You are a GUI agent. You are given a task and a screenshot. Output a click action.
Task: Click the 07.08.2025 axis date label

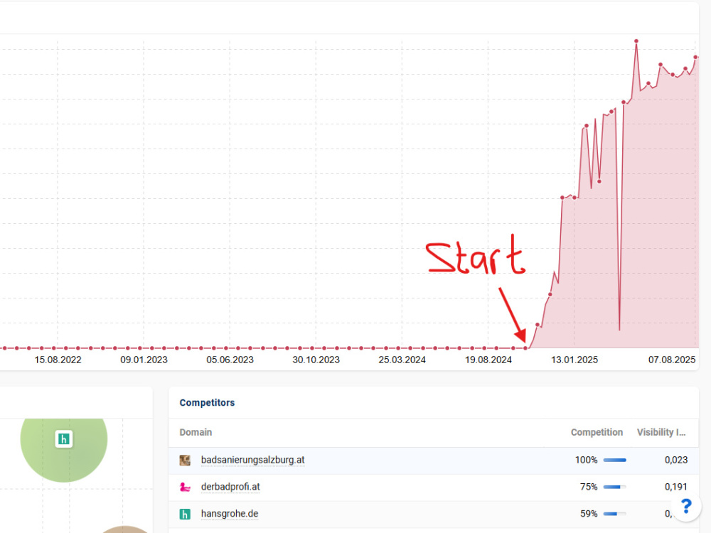coord(672,360)
